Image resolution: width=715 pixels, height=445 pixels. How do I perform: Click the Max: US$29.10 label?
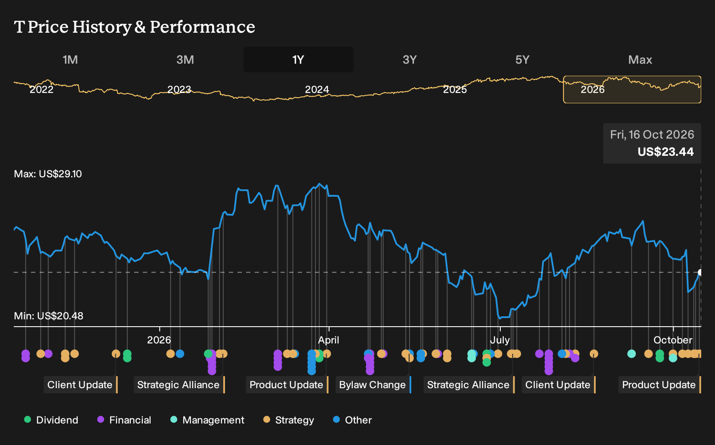tap(48, 174)
